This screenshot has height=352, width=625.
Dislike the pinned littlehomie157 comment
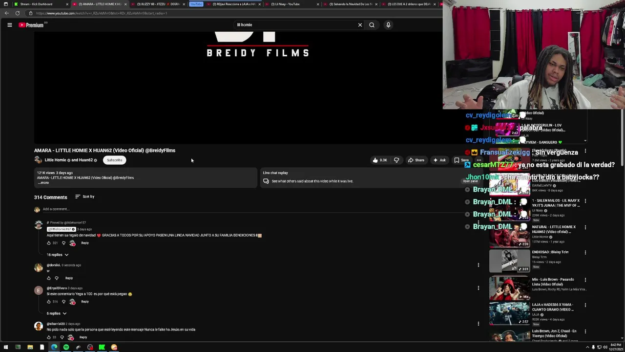click(x=63, y=243)
